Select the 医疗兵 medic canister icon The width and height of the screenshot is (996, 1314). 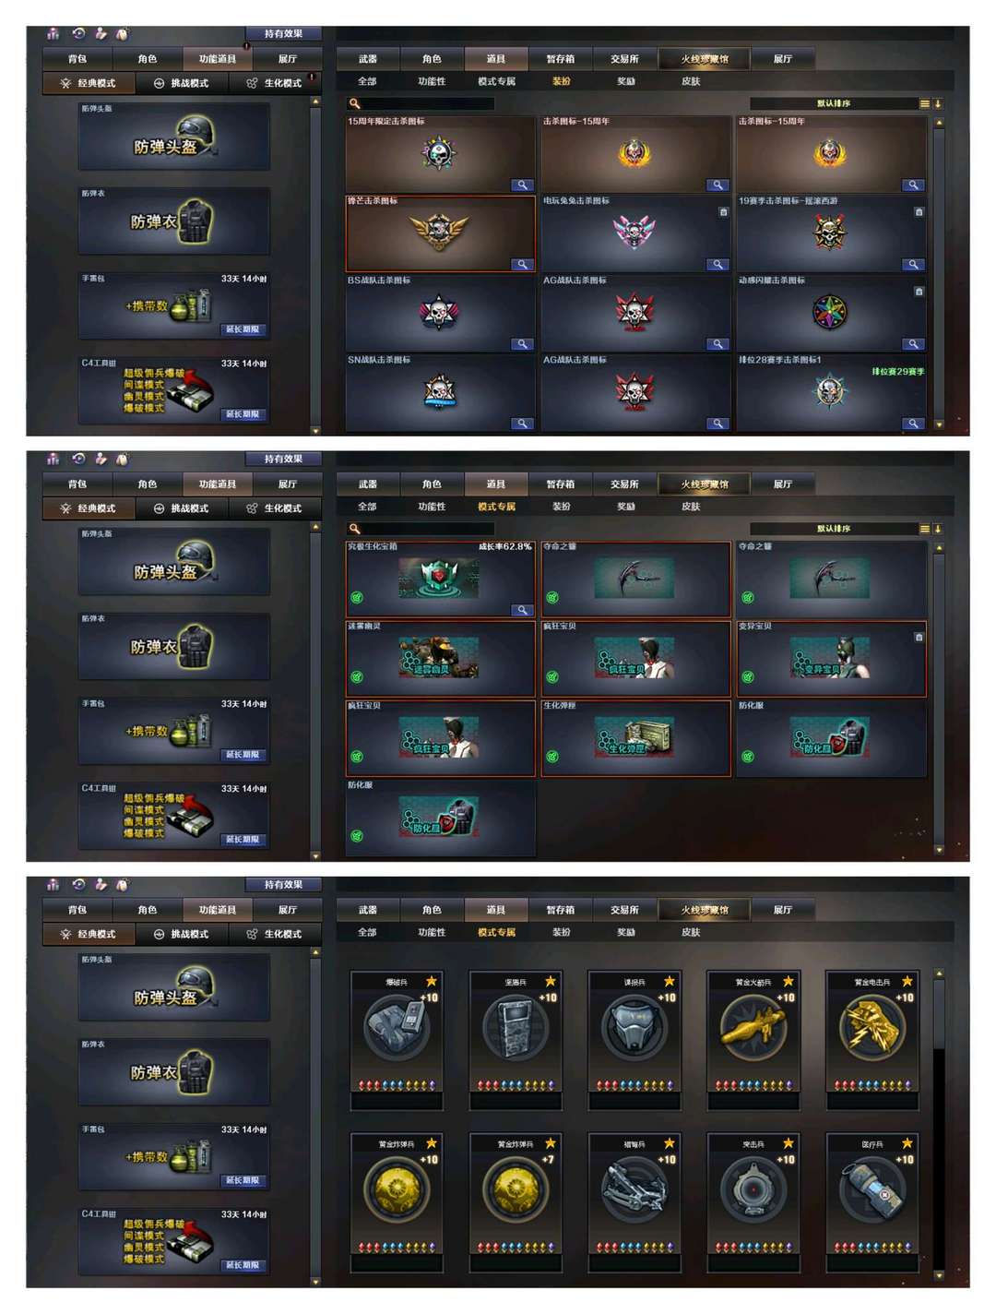click(x=871, y=1190)
